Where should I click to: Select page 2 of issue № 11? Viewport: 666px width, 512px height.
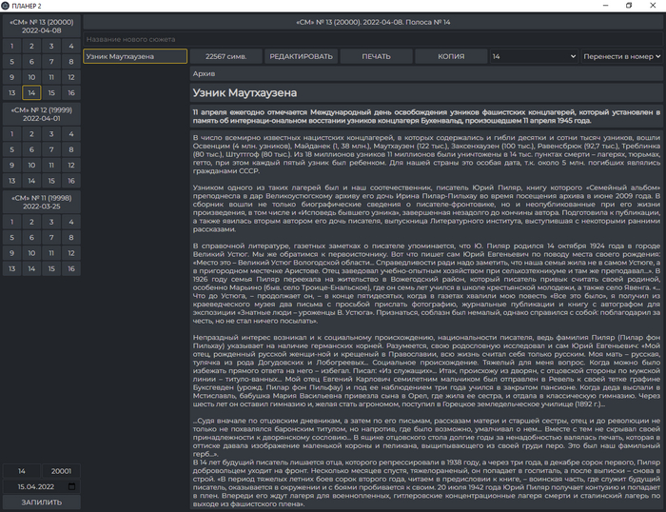(31, 222)
